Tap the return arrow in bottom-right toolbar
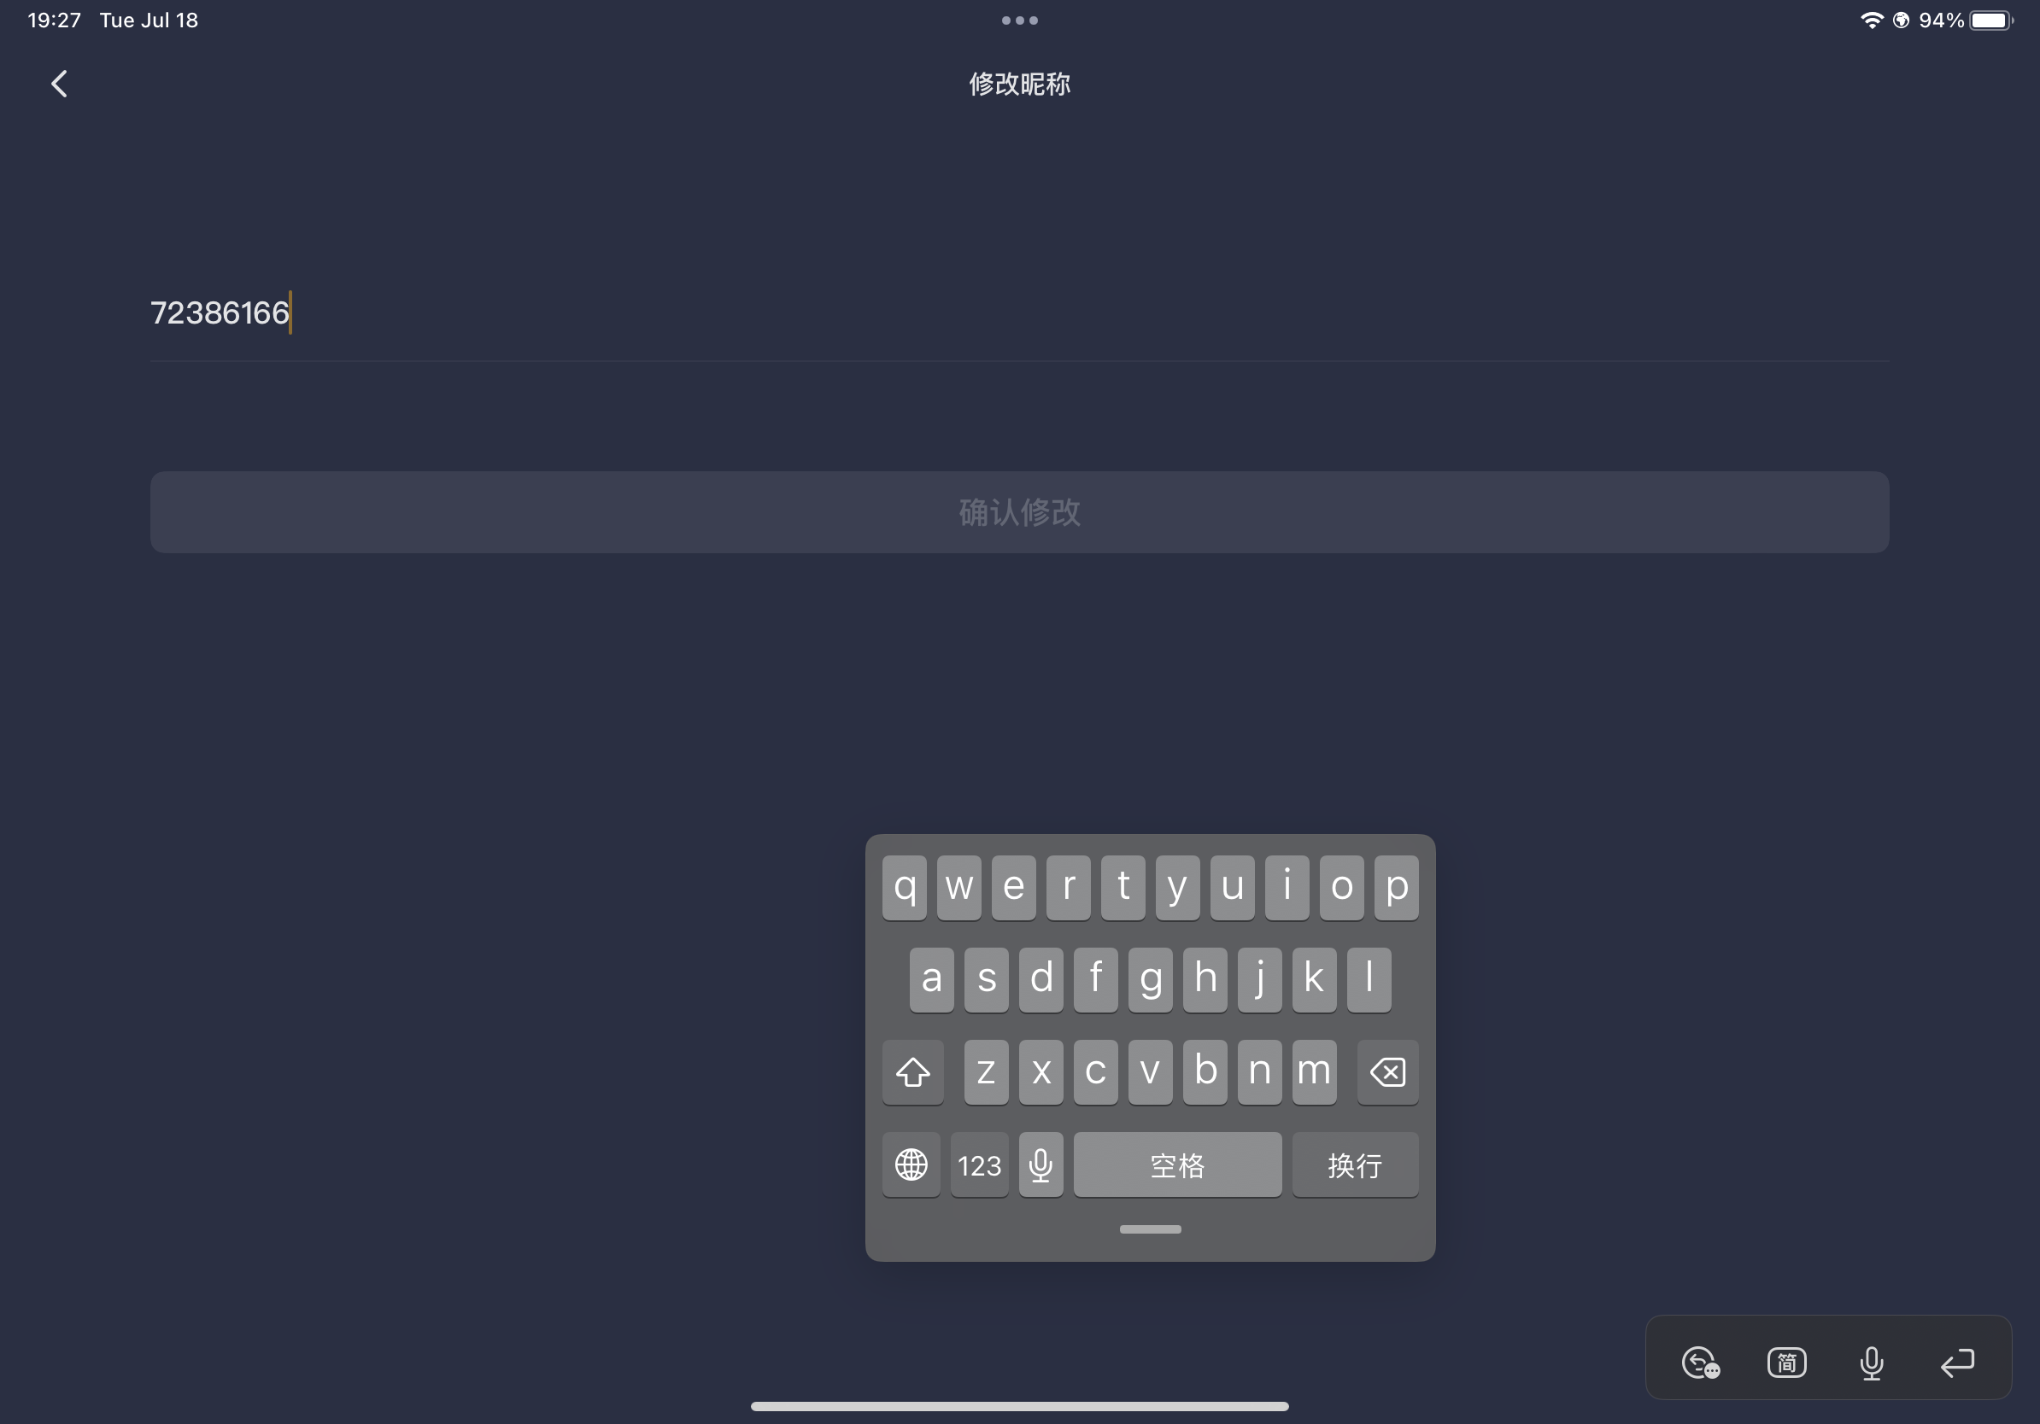This screenshot has width=2040, height=1424. click(1956, 1362)
